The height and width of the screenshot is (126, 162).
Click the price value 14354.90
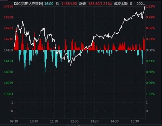69,4
